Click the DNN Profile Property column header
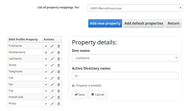The height and width of the screenshot is (111, 192). [25, 39]
